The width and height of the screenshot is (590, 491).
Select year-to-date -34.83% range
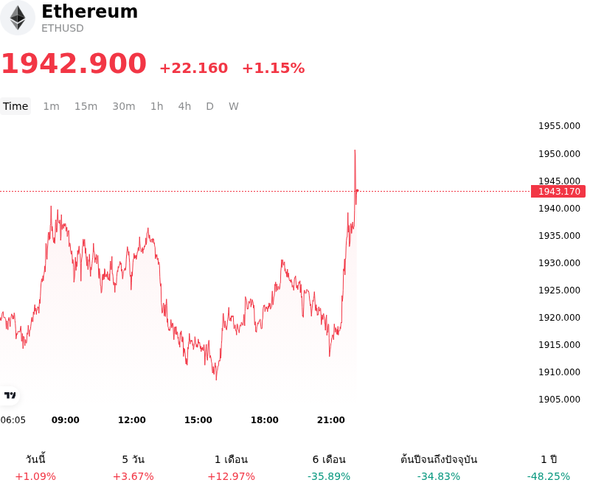[439, 467]
